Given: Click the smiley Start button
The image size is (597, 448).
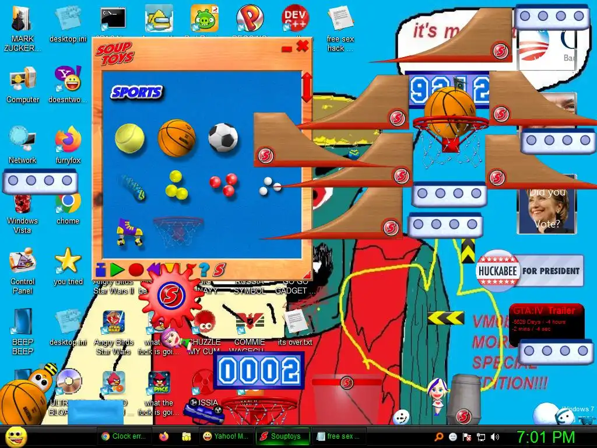Looking at the screenshot, I should tap(16, 436).
